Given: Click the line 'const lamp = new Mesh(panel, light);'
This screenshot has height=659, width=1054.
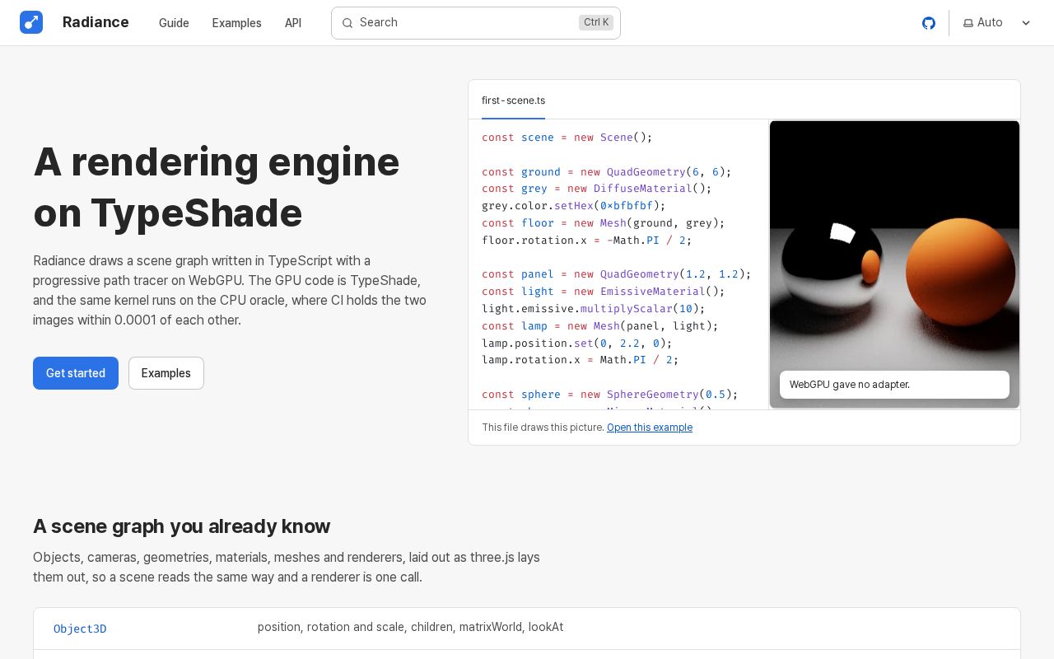Looking at the screenshot, I should [600, 326].
